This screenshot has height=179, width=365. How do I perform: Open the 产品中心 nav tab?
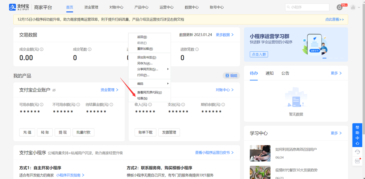[141, 7]
